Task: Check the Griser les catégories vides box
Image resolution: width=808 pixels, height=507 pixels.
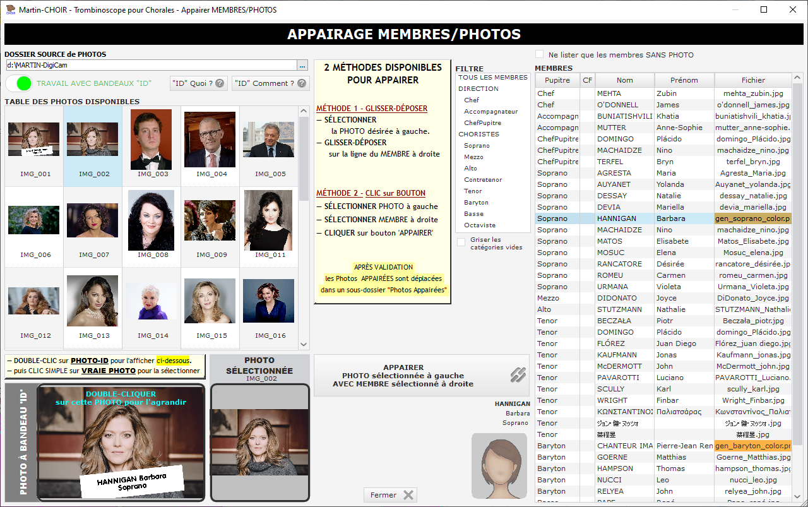Action: coord(461,242)
